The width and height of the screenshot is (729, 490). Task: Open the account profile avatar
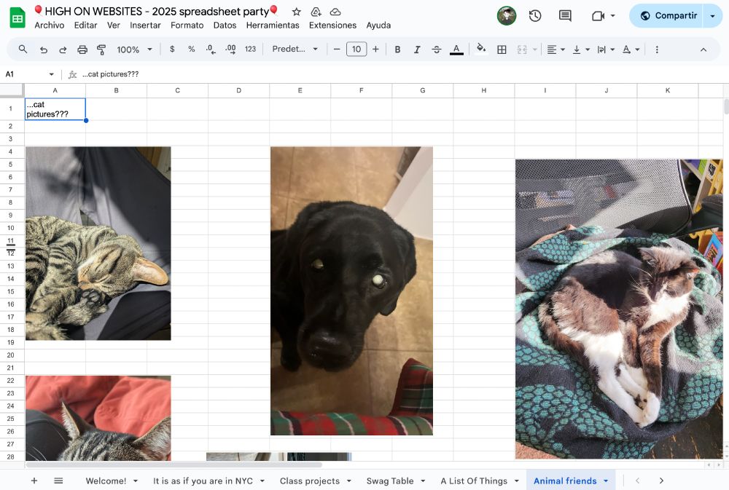click(x=507, y=16)
